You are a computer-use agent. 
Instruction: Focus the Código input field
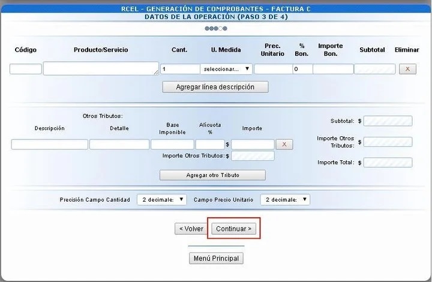pos(26,69)
